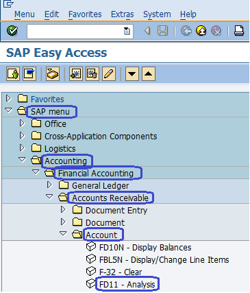Expand the Office folder
The image size is (250, 293).
pyautogui.click(x=22, y=124)
